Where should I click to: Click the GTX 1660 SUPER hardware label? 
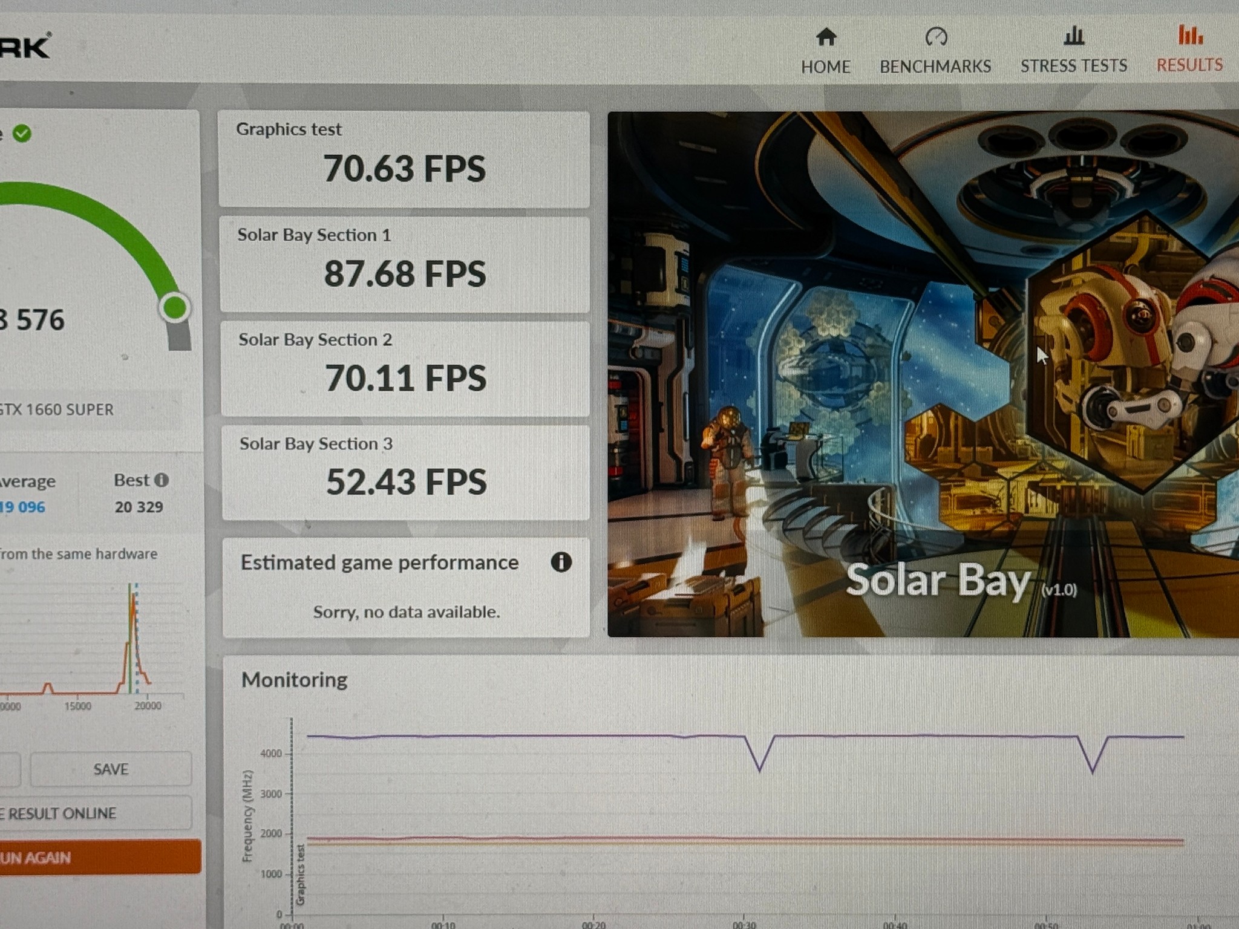57,409
